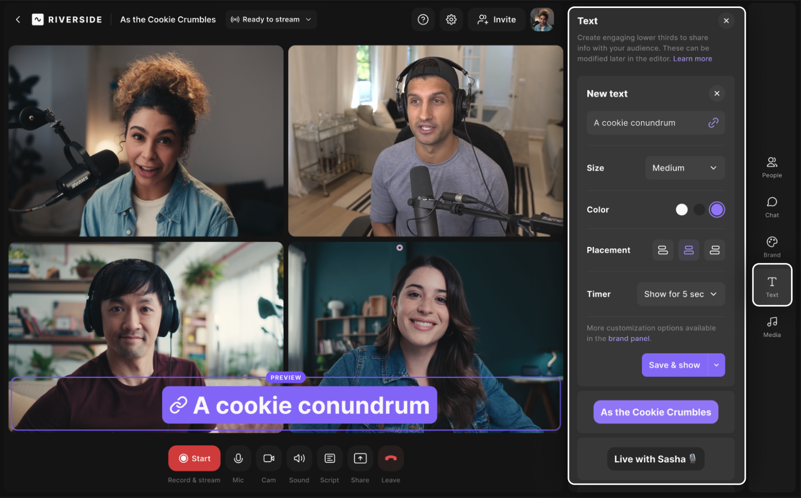Choose the white color swatch
Image resolution: width=801 pixels, height=498 pixels.
tap(682, 210)
